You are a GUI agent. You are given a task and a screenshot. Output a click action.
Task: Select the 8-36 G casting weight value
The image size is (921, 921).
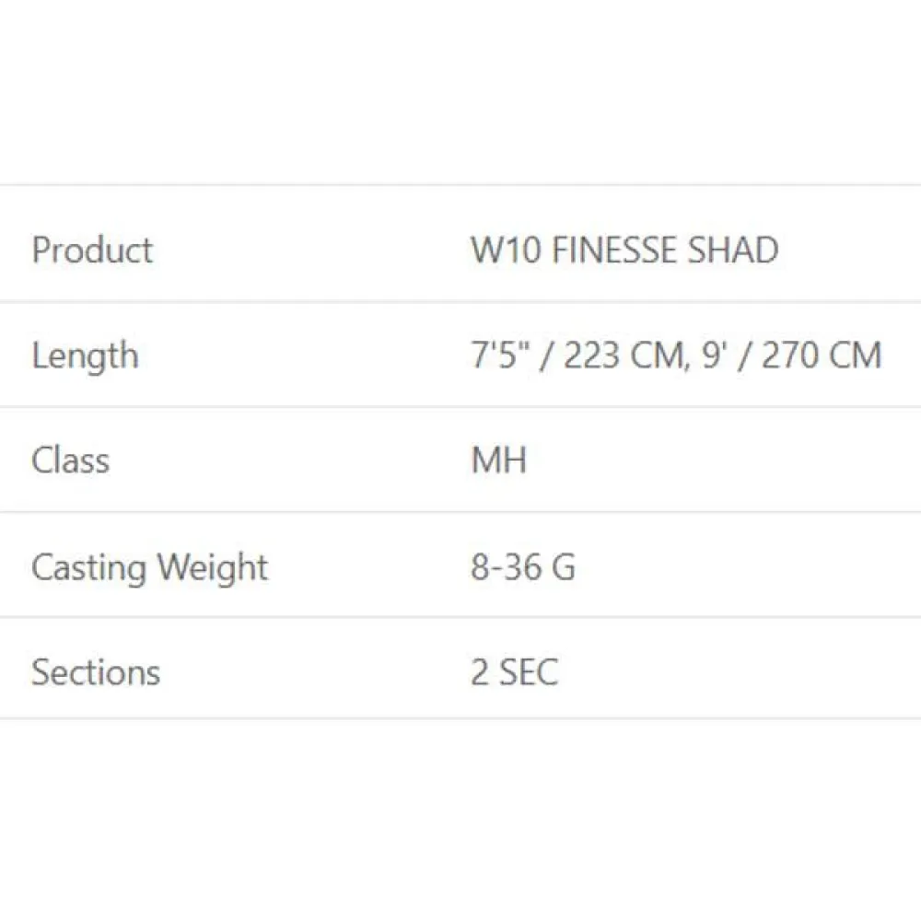coord(523,567)
